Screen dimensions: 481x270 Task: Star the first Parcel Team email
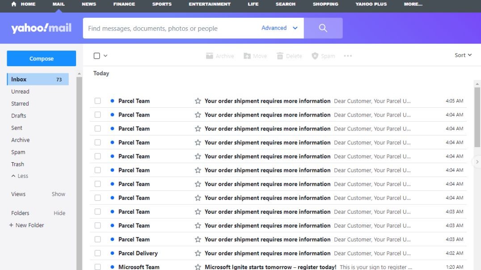click(x=197, y=101)
